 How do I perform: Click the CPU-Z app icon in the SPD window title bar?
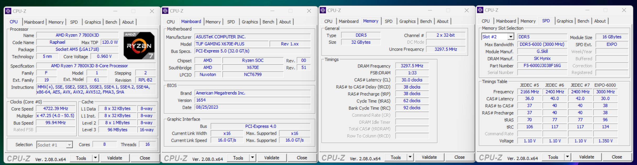point(480,10)
